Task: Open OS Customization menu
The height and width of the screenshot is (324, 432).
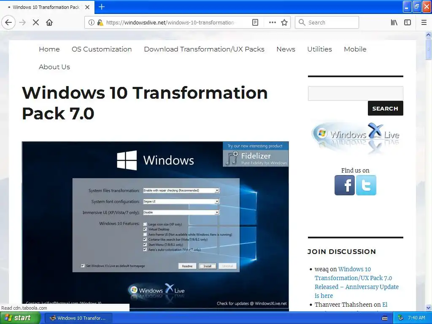Action: [x=102, y=49]
